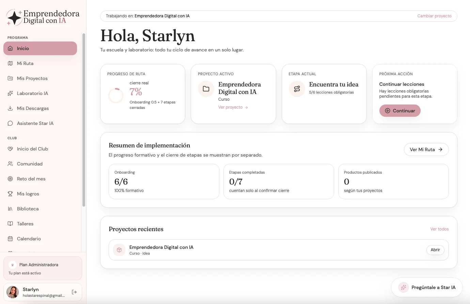Click the Laboratorio IA sparkle icon

tap(10, 93)
